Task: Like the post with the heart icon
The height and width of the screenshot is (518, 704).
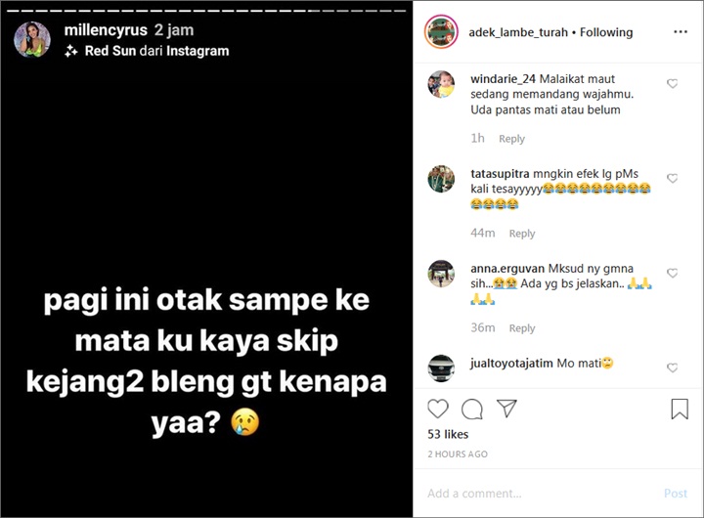Action: [x=438, y=409]
